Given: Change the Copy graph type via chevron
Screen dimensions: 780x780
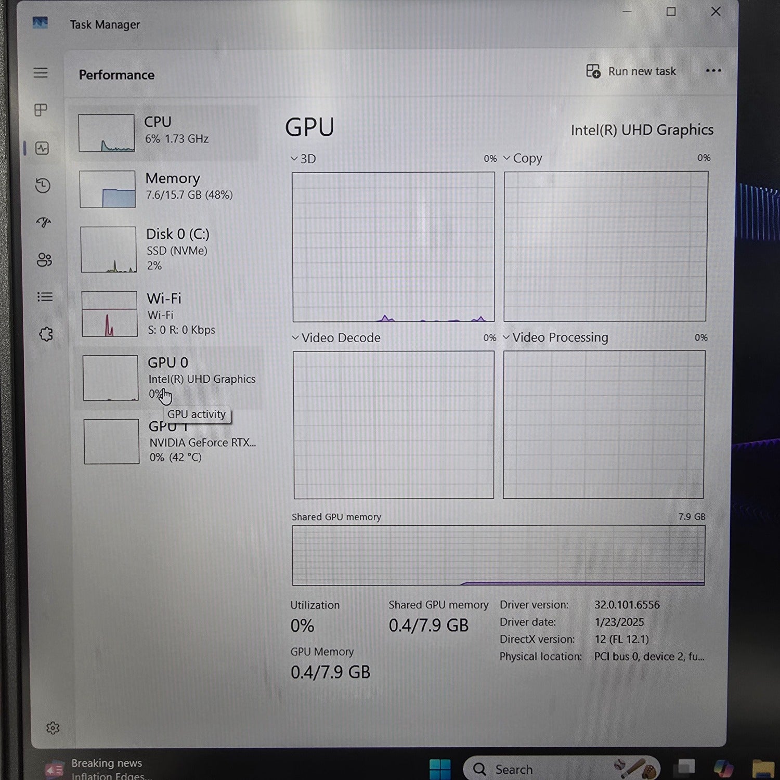Looking at the screenshot, I should tap(506, 158).
